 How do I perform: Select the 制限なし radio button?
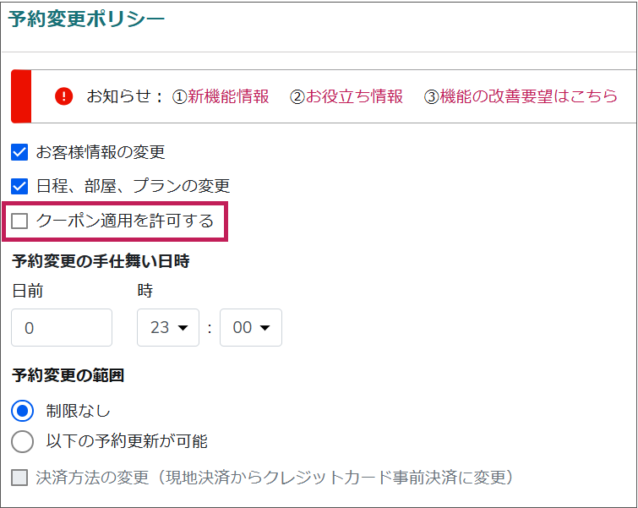pos(22,411)
